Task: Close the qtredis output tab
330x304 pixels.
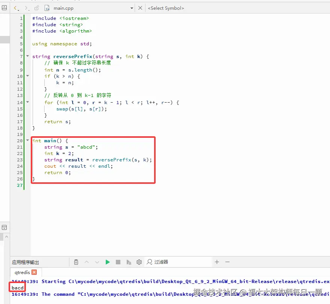Action: point(34,272)
